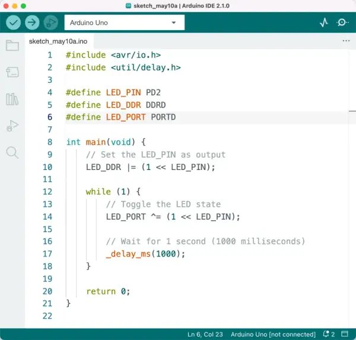This screenshot has height=340, width=356.
Task: Open the Serial Plotter
Action: 324,23
